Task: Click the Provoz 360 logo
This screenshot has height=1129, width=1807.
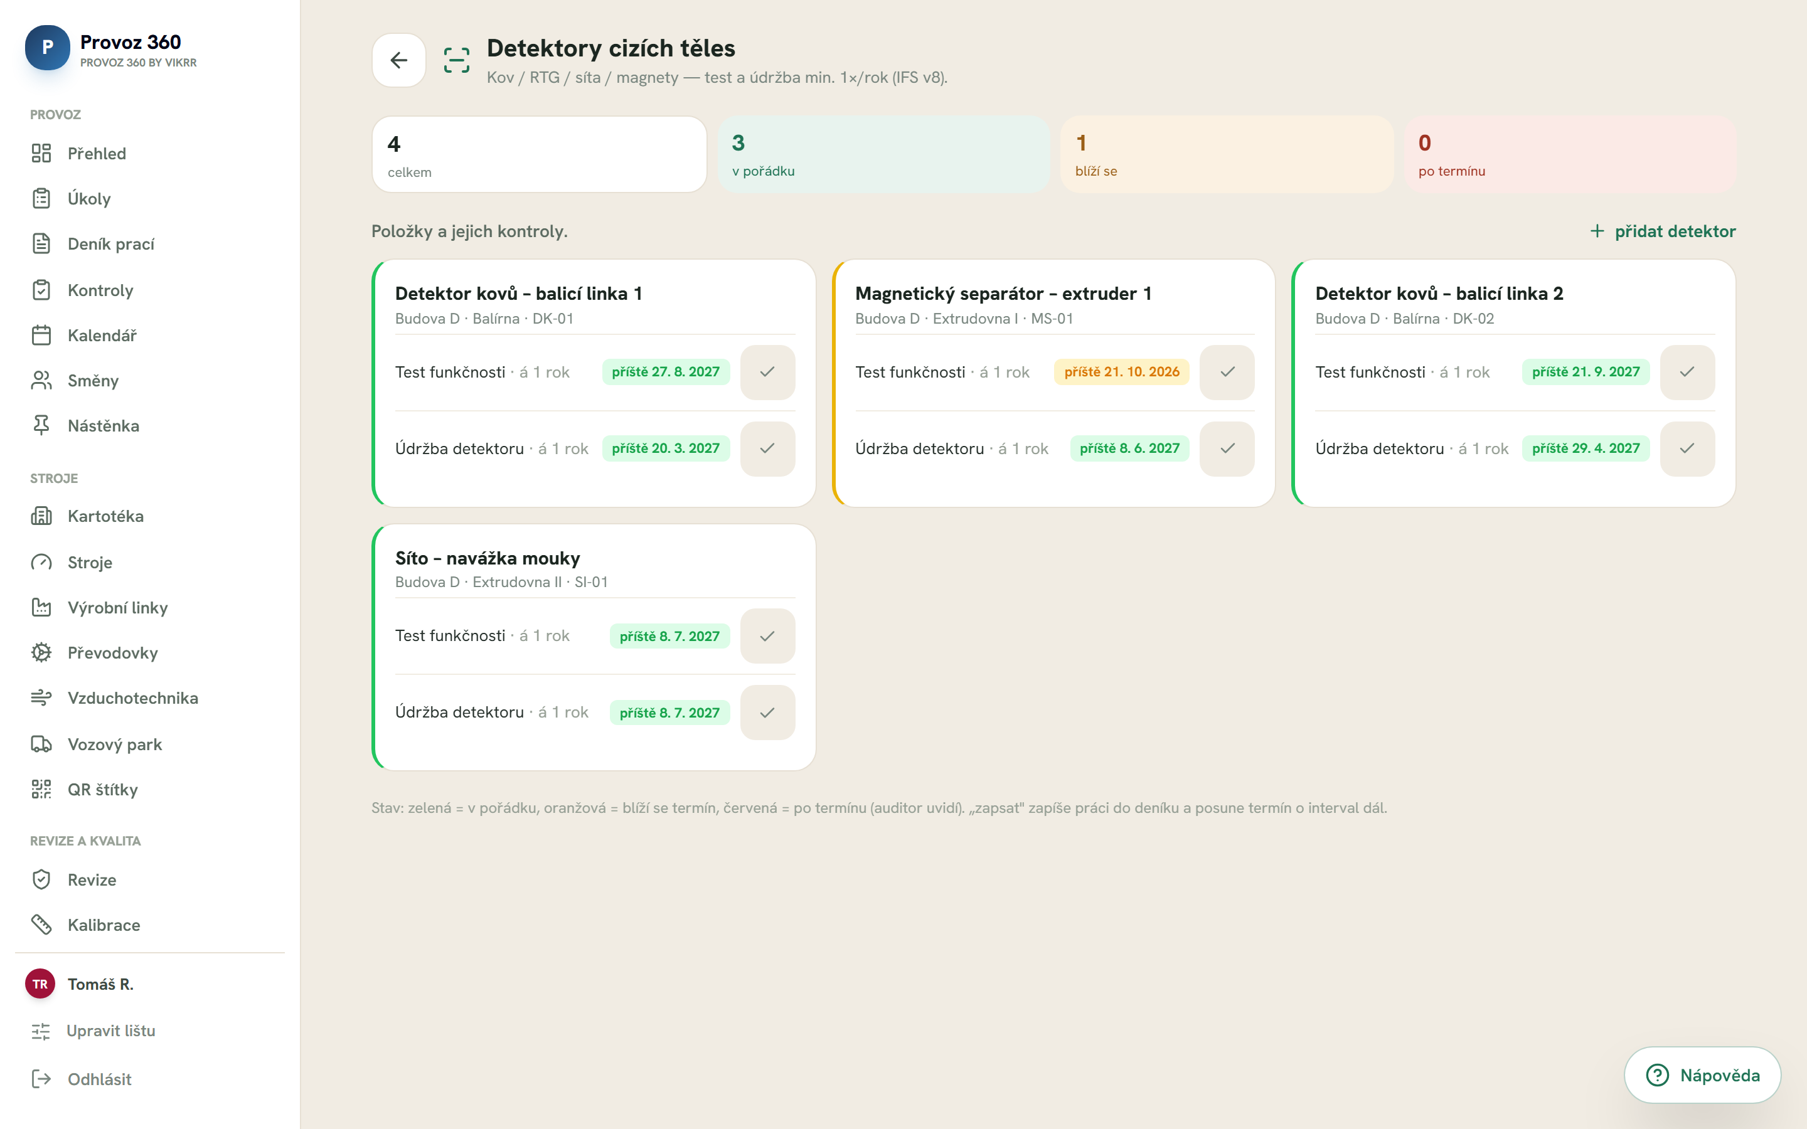Action: [x=47, y=48]
